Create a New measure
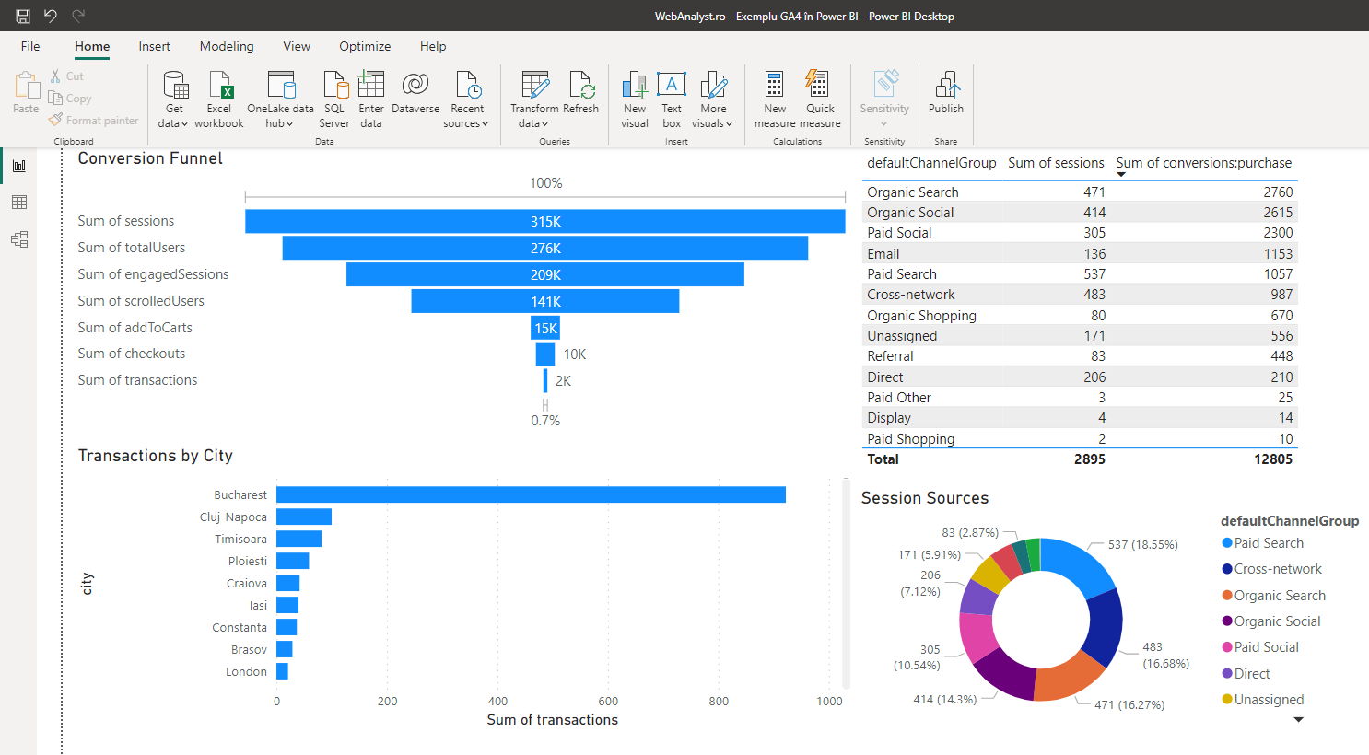This screenshot has width=1369, height=755. 774,99
